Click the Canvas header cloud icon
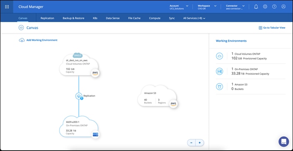The image size is (293, 151). (x=21, y=28)
